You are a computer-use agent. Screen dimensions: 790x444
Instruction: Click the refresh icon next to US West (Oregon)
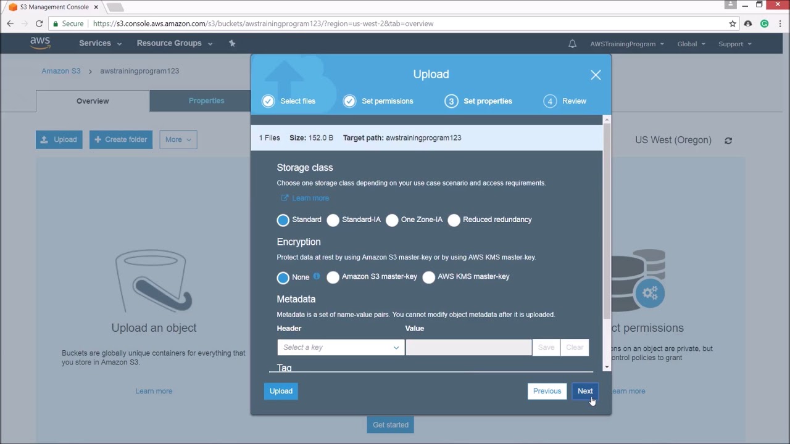click(728, 141)
